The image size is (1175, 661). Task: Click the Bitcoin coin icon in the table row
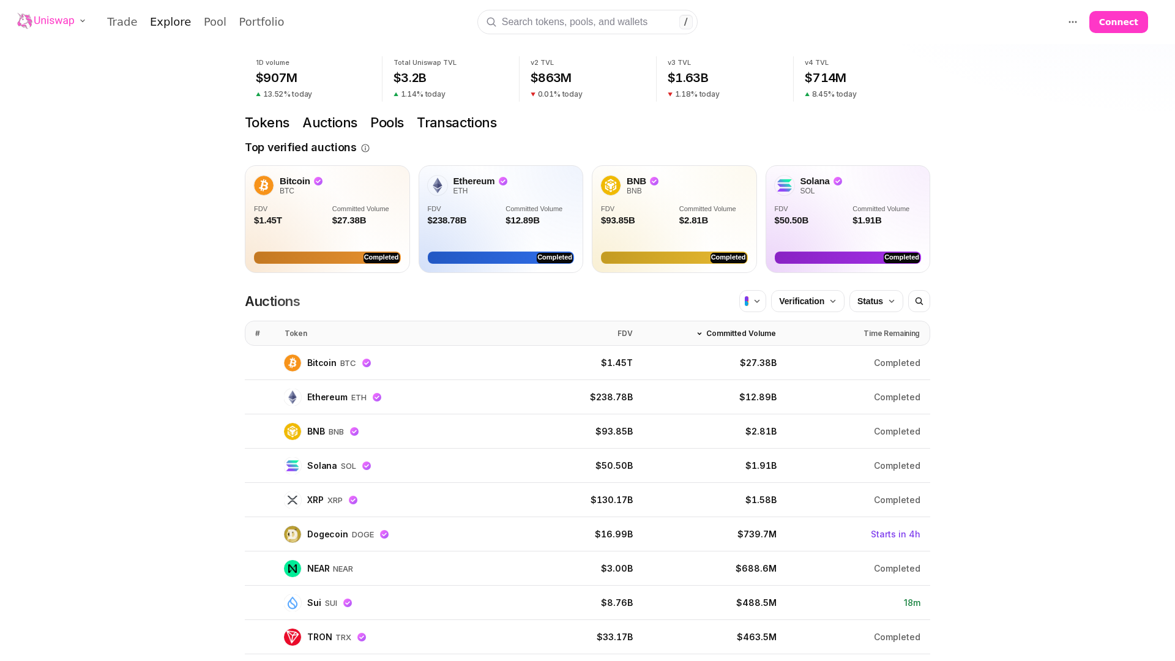[293, 363]
